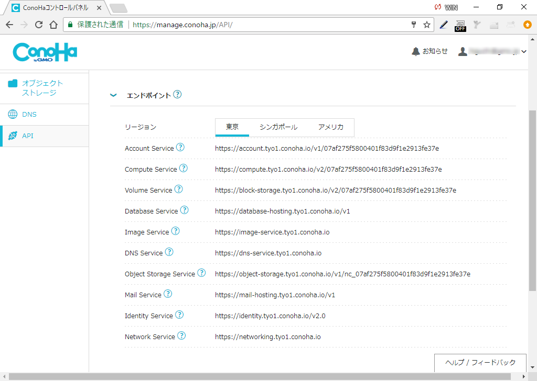Click the identity endpoint URL

click(270, 316)
